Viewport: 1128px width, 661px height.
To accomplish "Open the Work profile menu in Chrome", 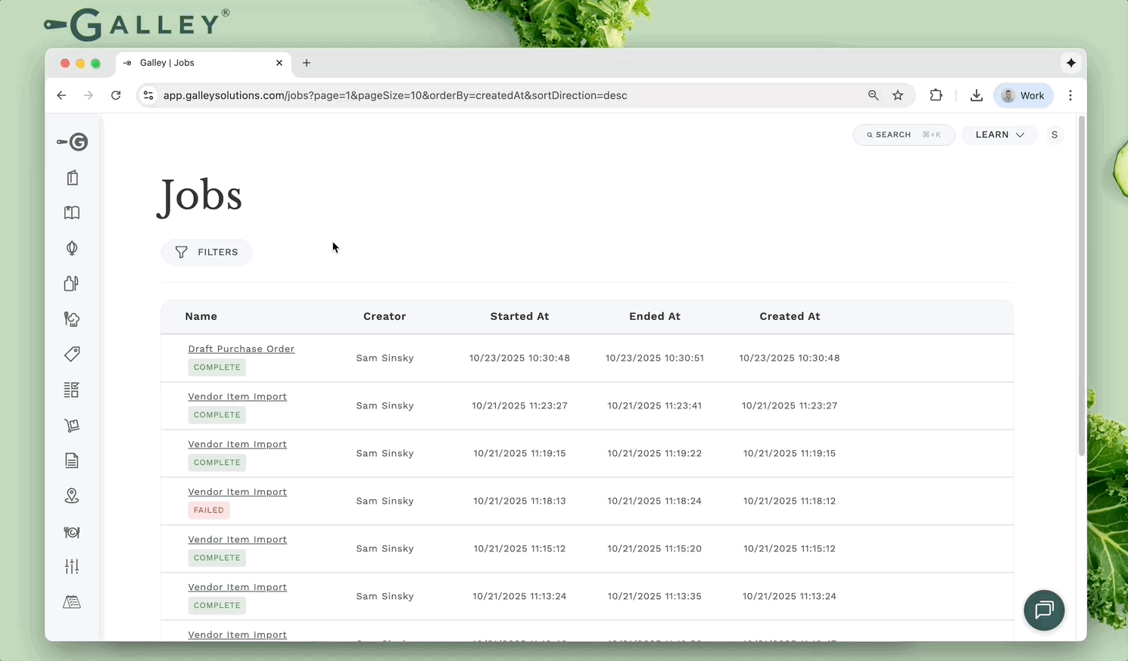I will pyautogui.click(x=1023, y=95).
